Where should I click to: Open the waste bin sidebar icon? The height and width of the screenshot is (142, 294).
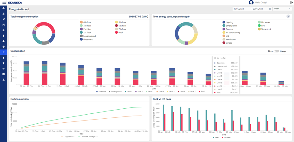coord(3,63)
